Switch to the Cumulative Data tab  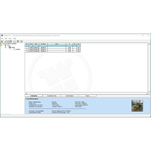52,96
